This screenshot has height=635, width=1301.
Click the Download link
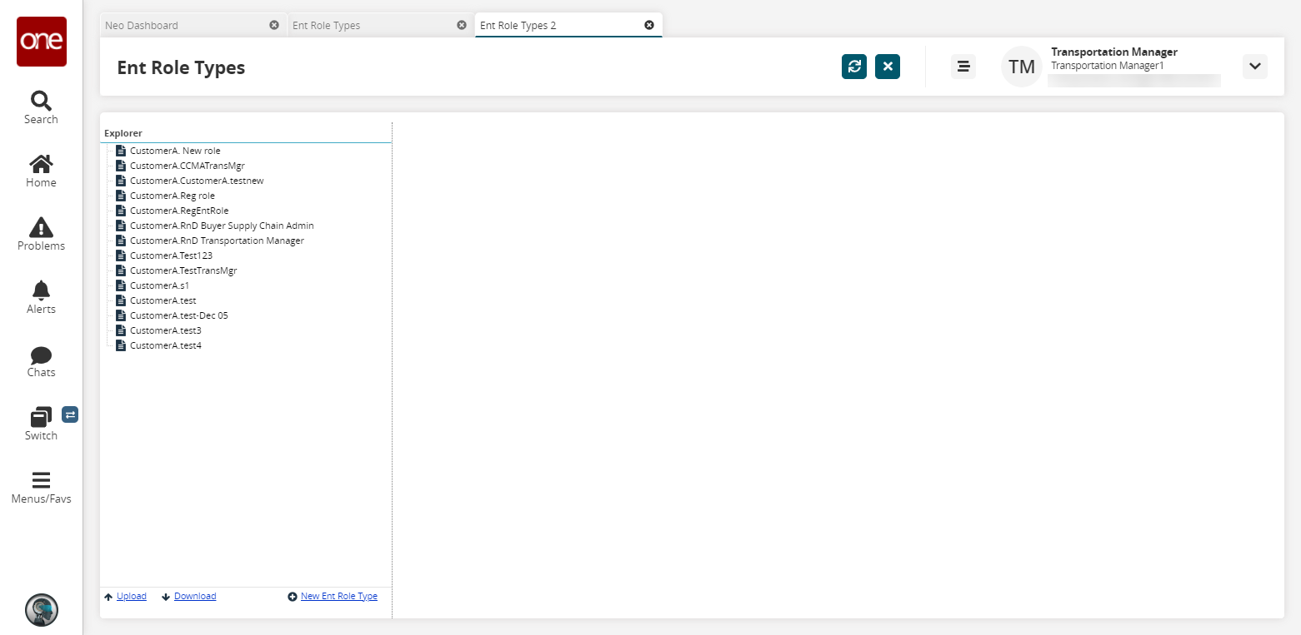click(195, 596)
